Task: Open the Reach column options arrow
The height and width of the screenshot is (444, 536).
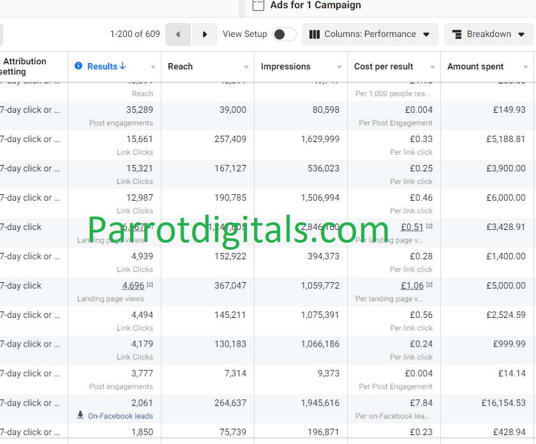Action: click(x=246, y=67)
